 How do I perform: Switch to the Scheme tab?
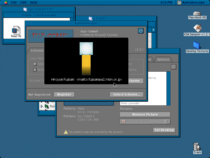pos(37,51)
